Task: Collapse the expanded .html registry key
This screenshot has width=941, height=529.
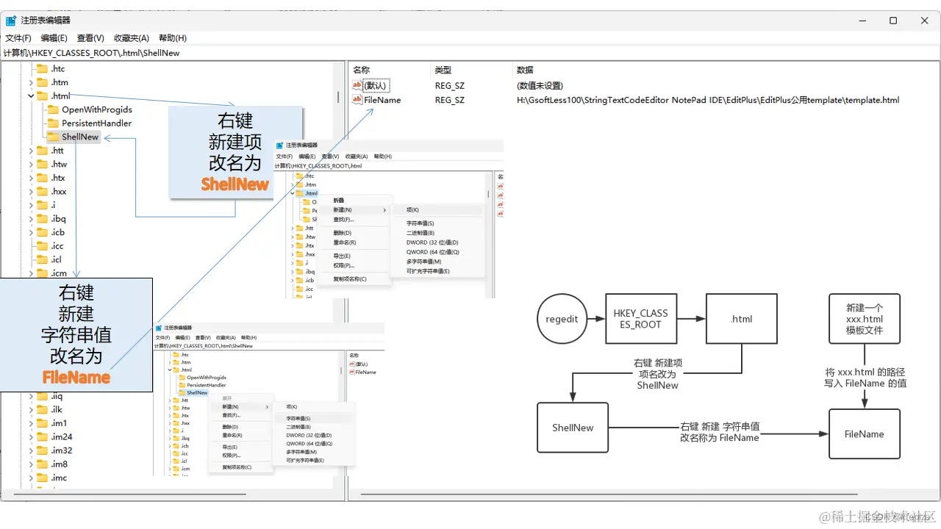Action: tap(30, 96)
